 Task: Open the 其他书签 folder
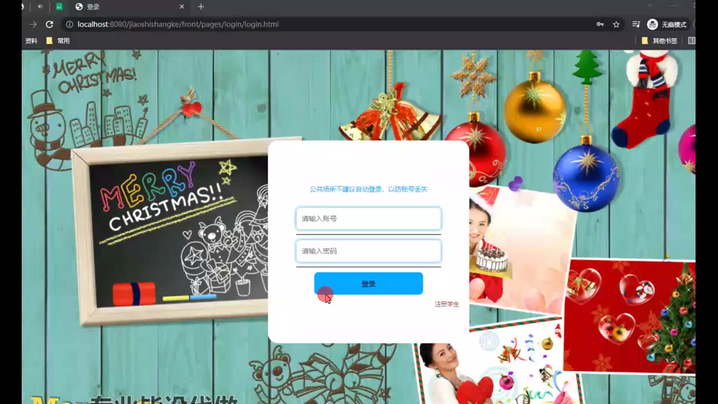pyautogui.click(x=660, y=41)
